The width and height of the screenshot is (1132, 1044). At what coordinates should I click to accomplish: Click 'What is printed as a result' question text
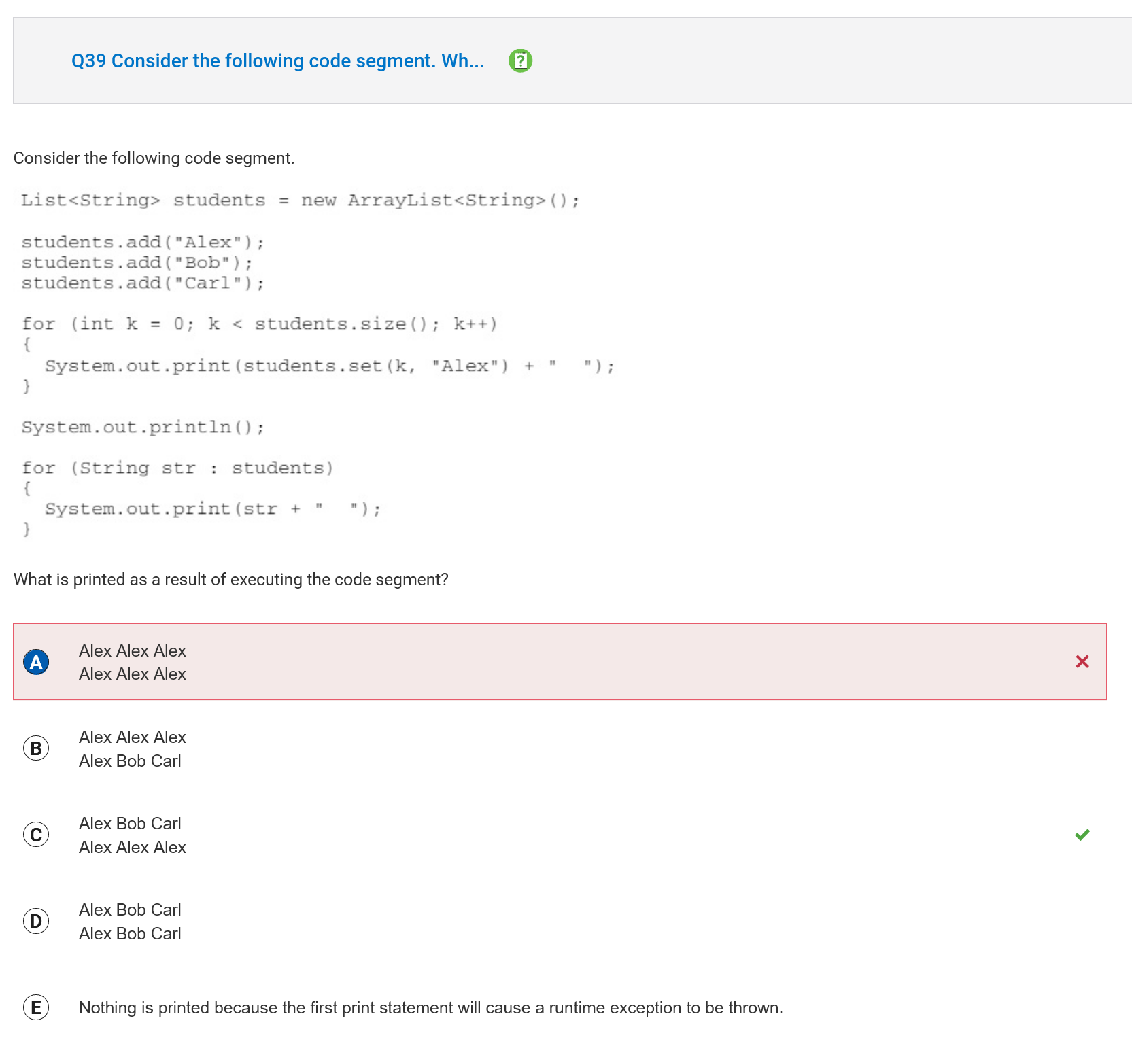(231, 580)
